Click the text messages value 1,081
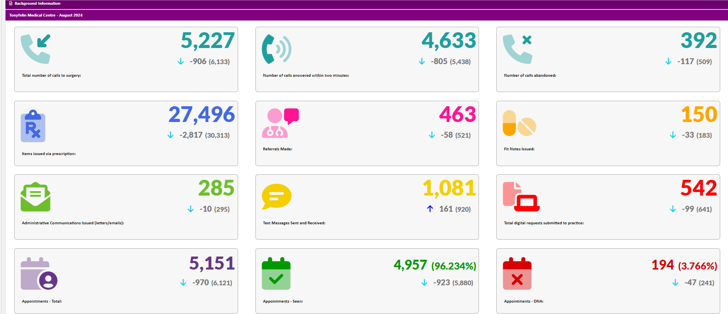Image resolution: width=728 pixels, height=314 pixels. coord(449,188)
